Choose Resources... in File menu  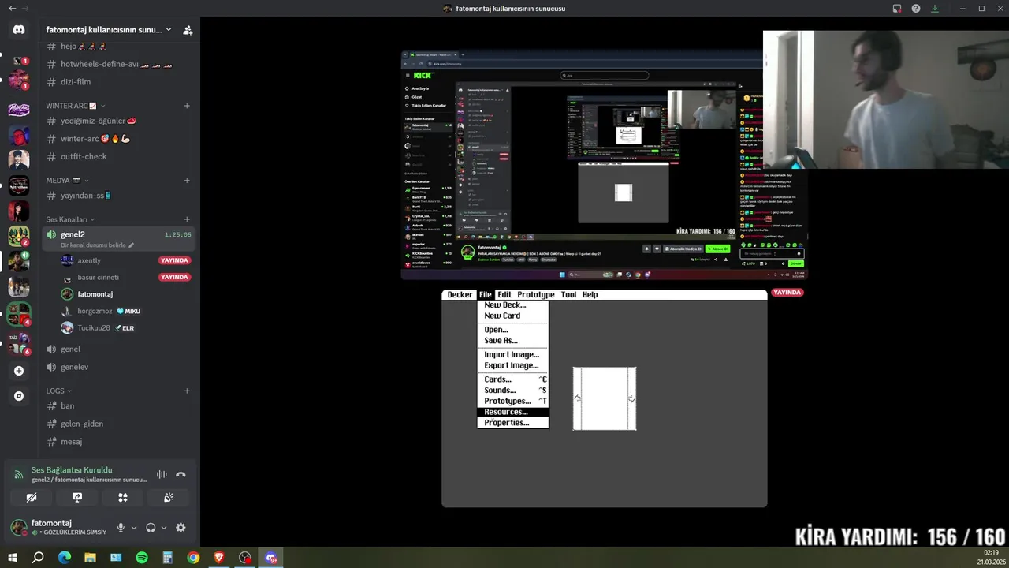pyautogui.click(x=512, y=412)
